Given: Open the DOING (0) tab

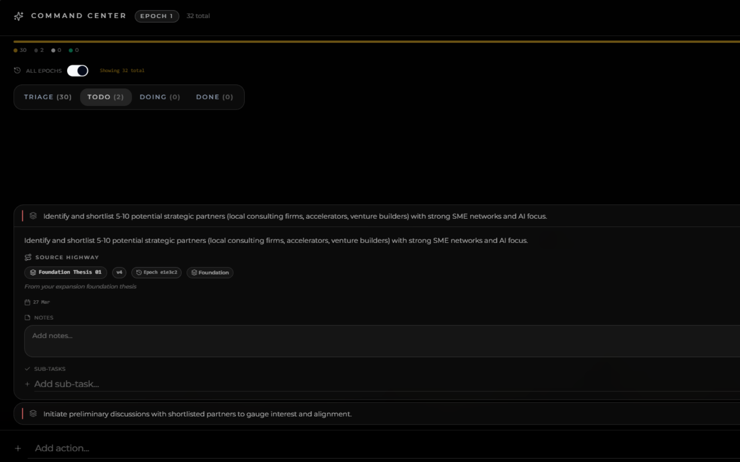Looking at the screenshot, I should pos(160,97).
